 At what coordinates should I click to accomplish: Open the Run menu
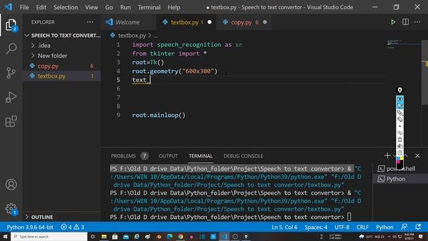tap(125, 7)
